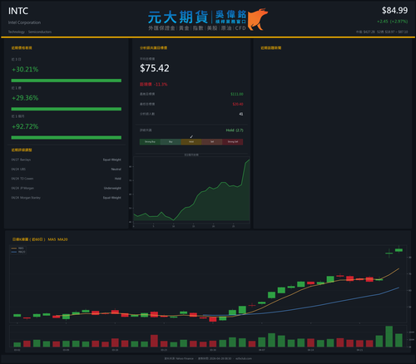Click the Underweight rating label
The image size is (416, 364).
[112, 188]
